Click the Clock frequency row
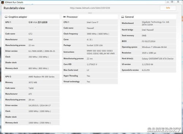This screenshot has width=183, height=134. pyautogui.click(x=90, y=34)
